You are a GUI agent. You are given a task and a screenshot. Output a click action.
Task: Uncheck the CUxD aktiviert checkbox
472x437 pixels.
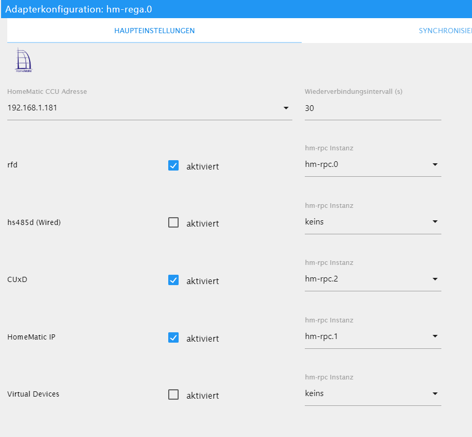point(173,280)
